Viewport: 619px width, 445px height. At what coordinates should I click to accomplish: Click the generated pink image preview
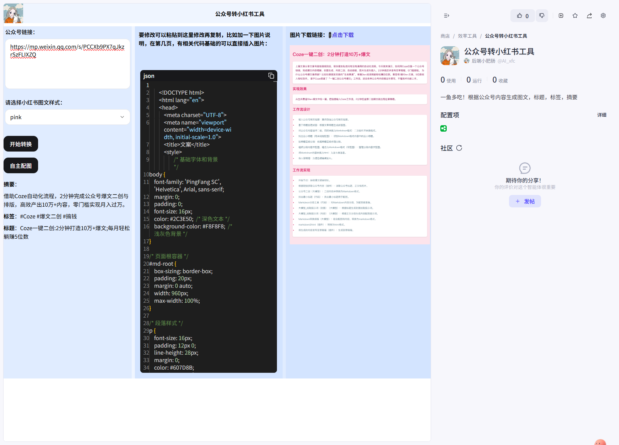pos(360,145)
